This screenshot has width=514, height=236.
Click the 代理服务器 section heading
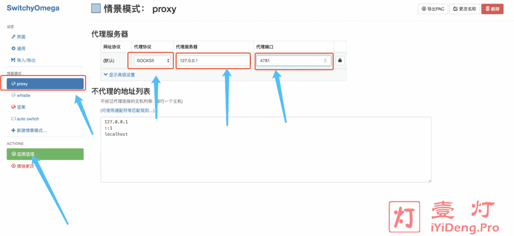click(110, 34)
